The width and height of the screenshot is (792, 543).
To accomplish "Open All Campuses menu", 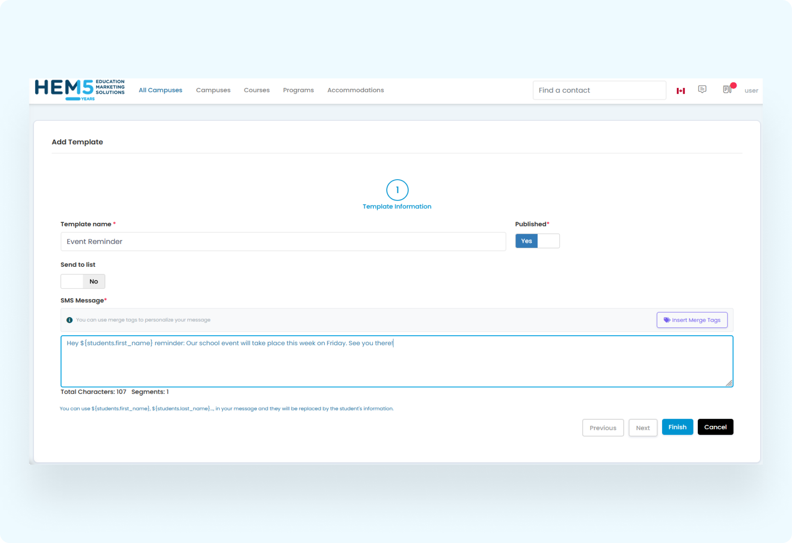I will tap(160, 90).
